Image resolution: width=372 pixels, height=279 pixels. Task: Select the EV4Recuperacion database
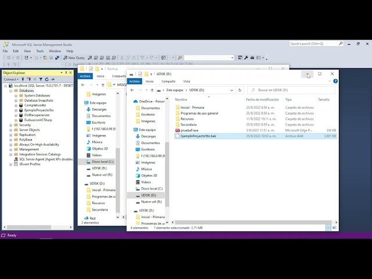tap(37, 115)
